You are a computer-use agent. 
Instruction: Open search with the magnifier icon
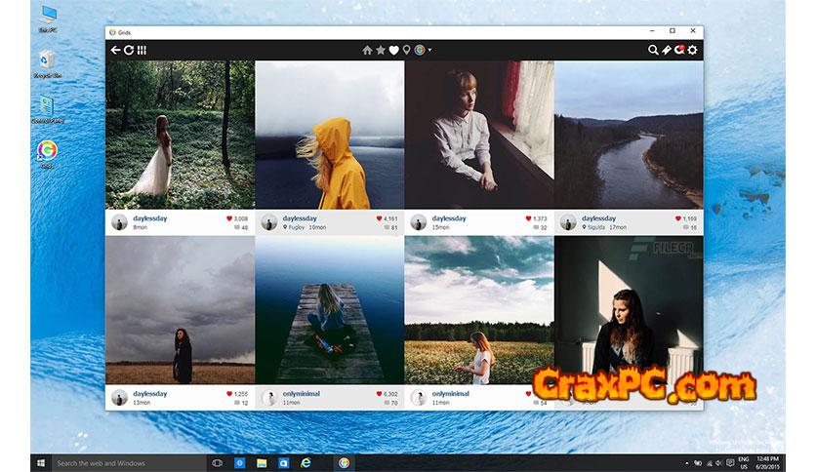653,51
